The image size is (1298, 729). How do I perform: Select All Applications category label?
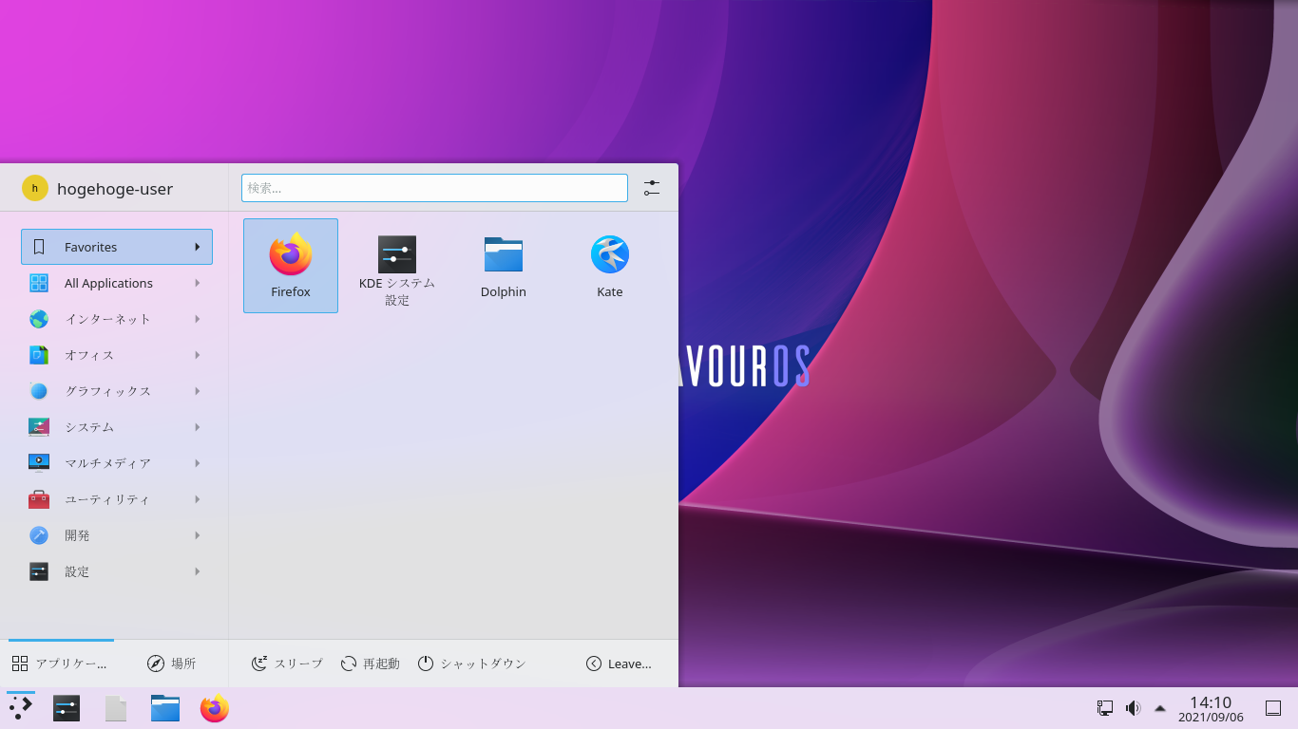(108, 283)
